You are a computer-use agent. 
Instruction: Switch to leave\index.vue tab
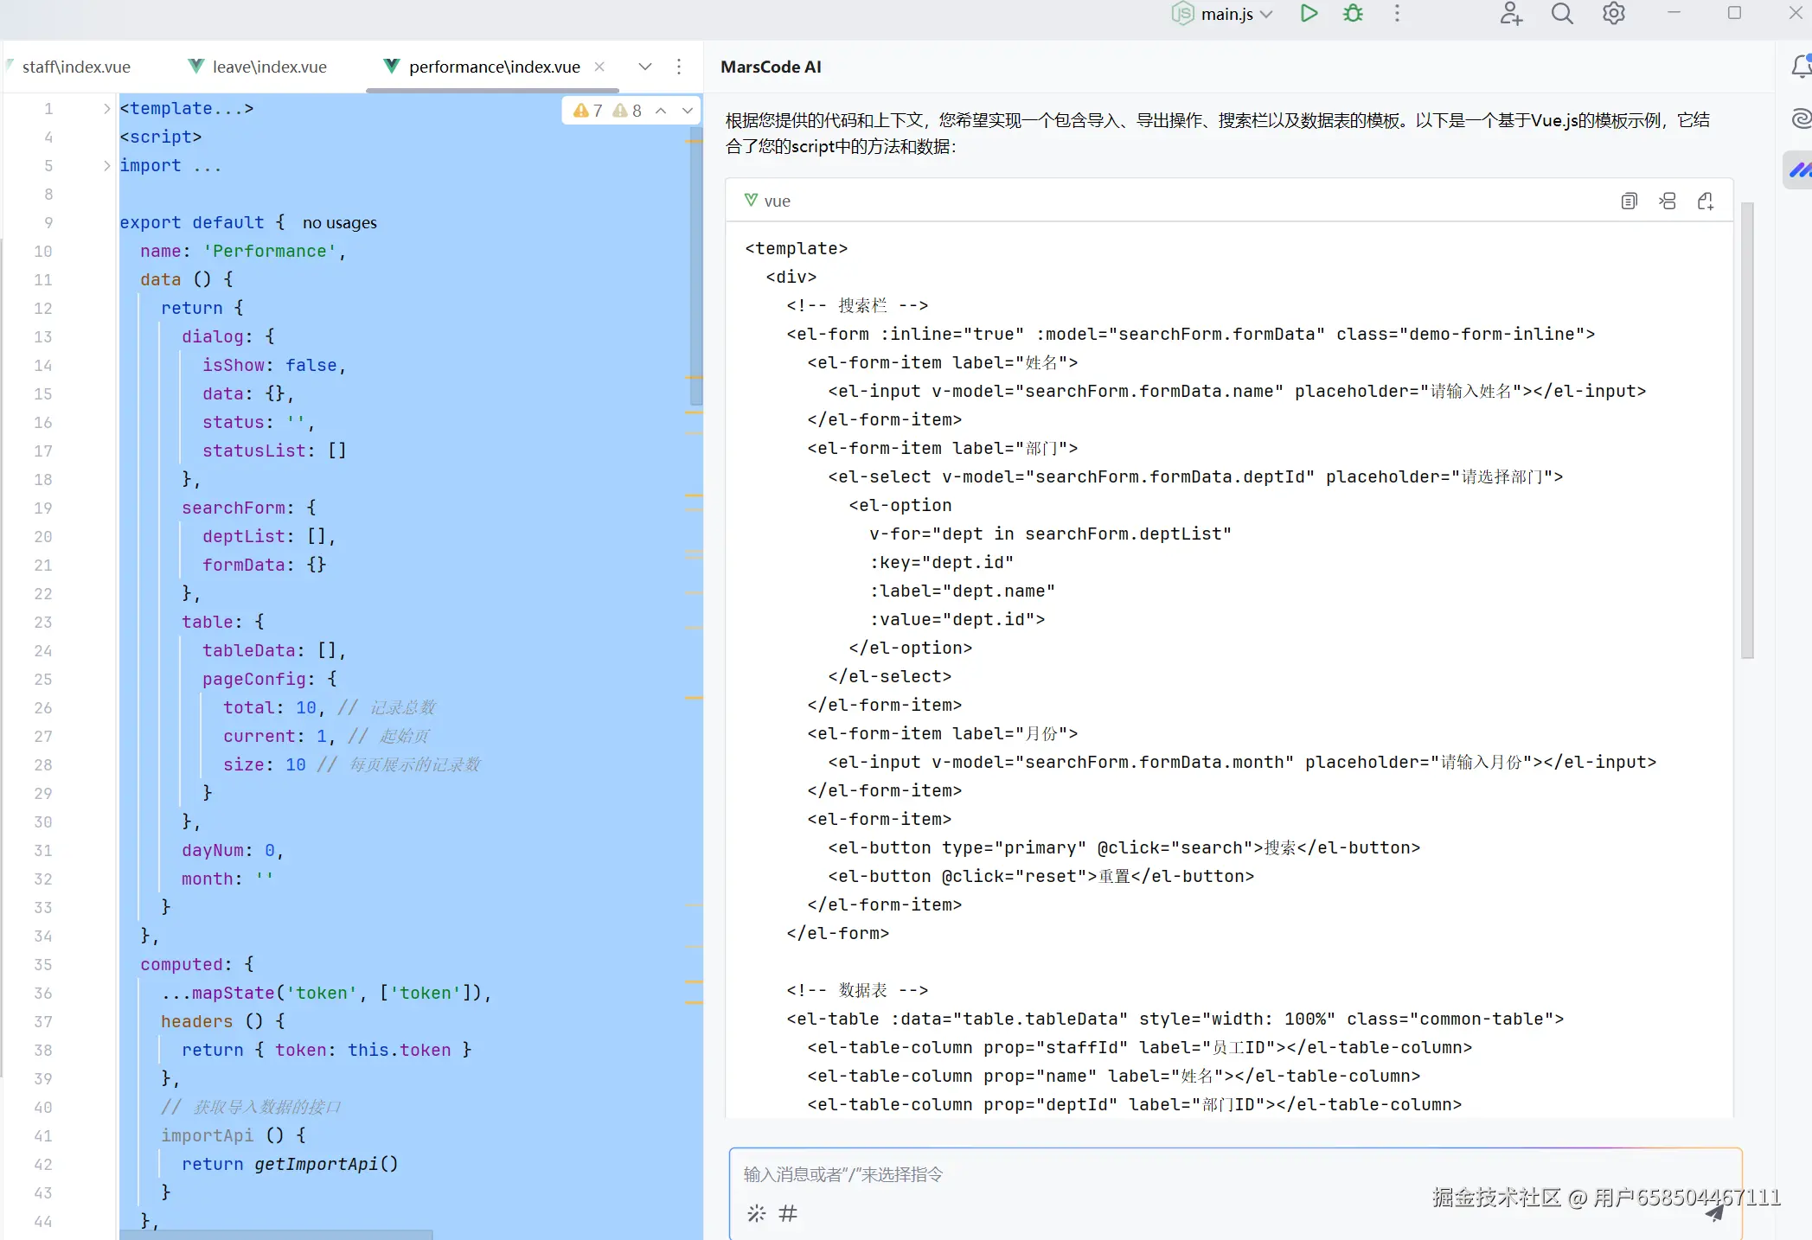click(269, 67)
